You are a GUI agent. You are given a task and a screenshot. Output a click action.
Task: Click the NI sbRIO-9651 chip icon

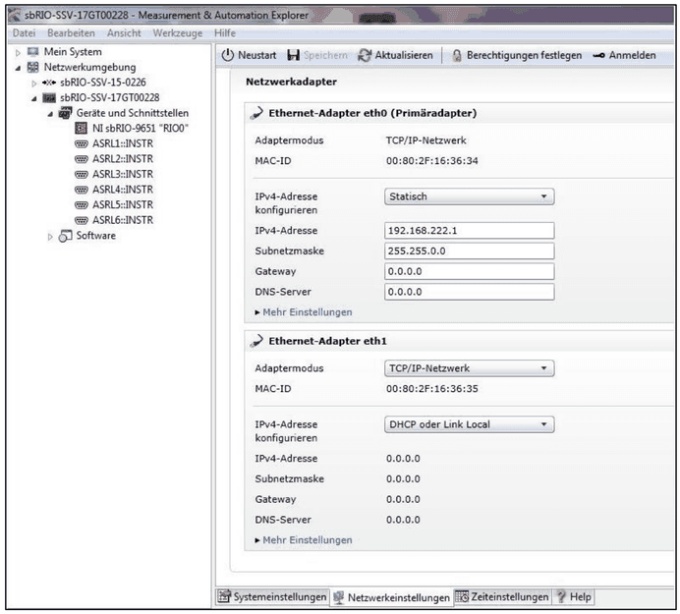tap(82, 129)
